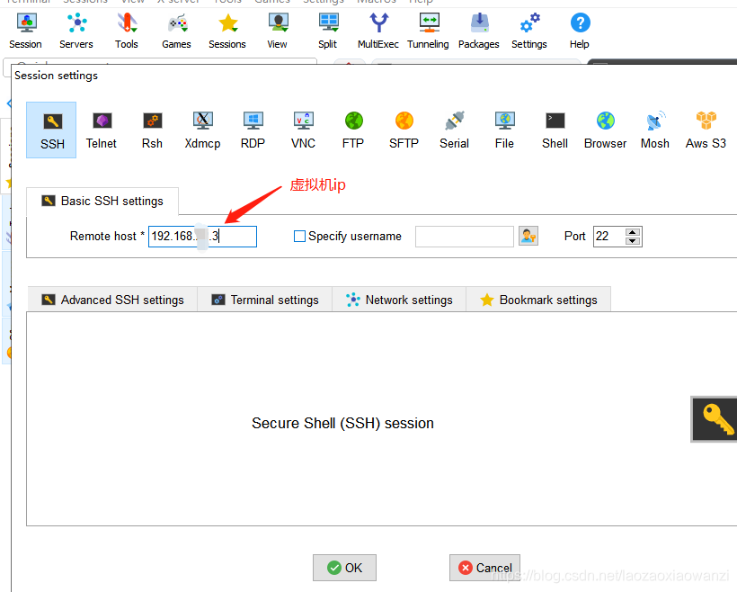Launch the Games toolbar icon
Viewport: 737px width, 592px height.
point(177,31)
